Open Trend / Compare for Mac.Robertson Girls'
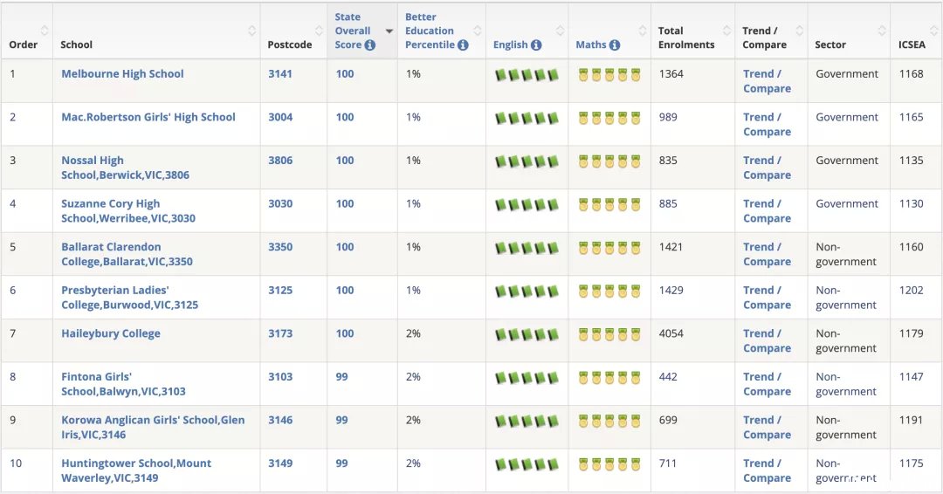This screenshot has width=943, height=494. pos(767,125)
